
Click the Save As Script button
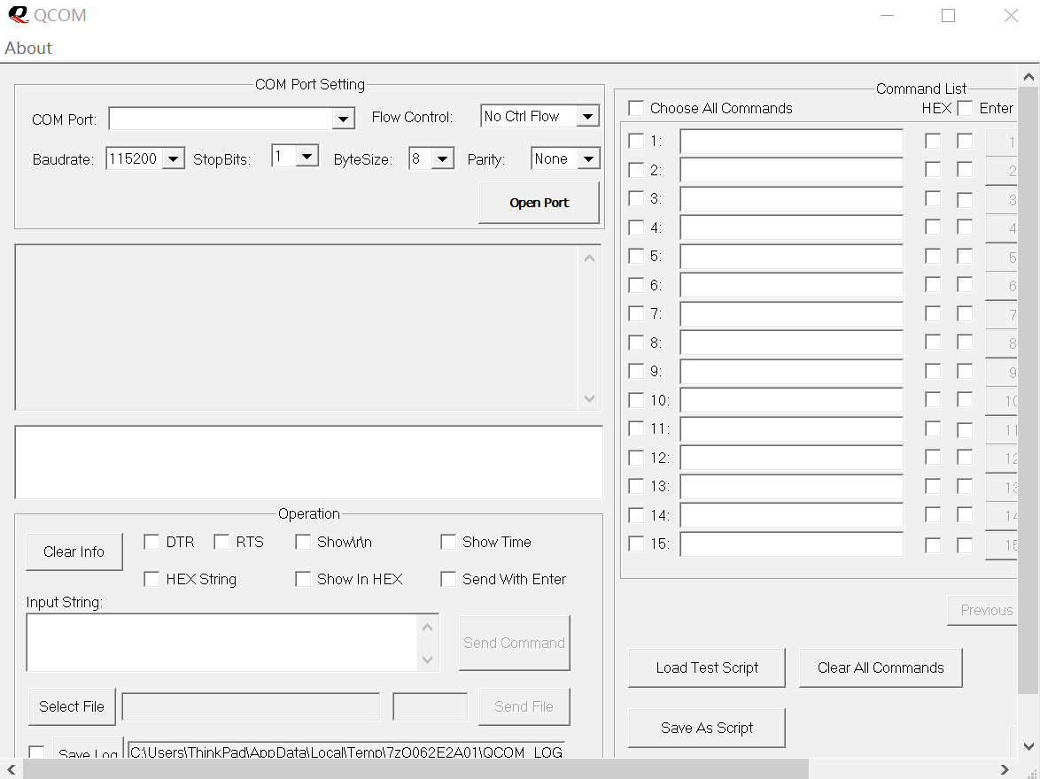[x=707, y=728]
